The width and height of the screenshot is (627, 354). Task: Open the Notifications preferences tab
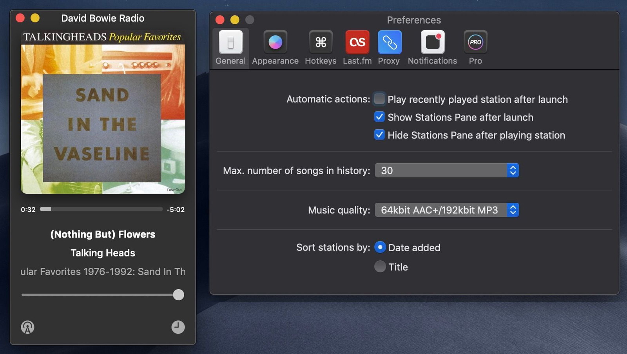[432, 48]
